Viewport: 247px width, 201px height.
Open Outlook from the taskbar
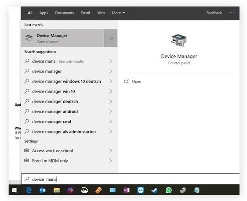tap(43, 190)
